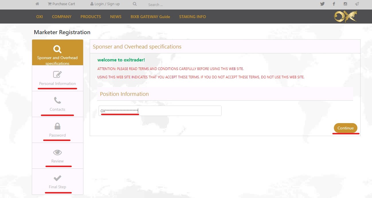
Task: Click the 'welcome to oxitrader!' text
Action: 121,60
